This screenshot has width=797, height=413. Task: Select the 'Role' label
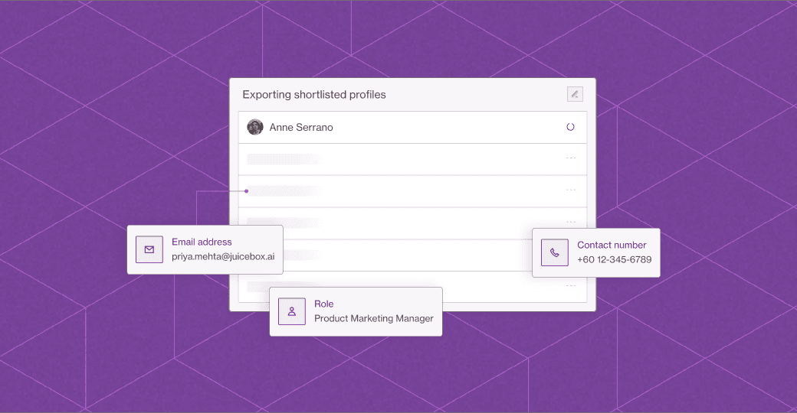[x=323, y=304]
